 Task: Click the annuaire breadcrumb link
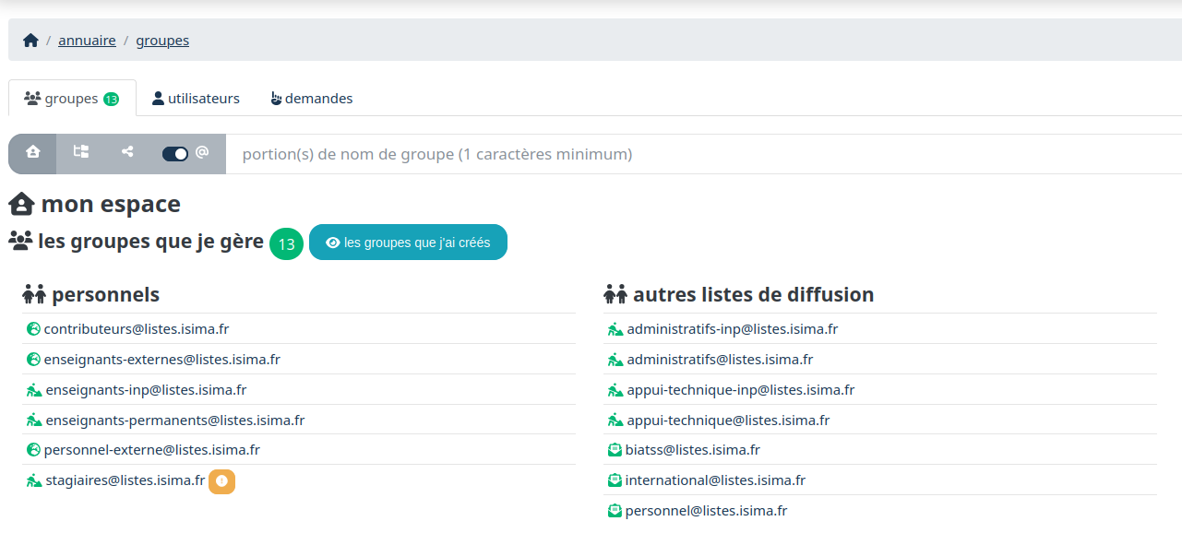87,40
